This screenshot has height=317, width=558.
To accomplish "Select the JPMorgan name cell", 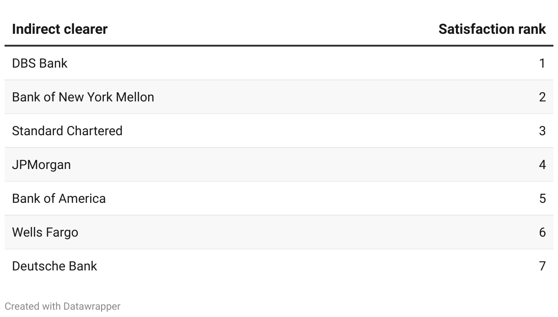I will click(x=41, y=164).
